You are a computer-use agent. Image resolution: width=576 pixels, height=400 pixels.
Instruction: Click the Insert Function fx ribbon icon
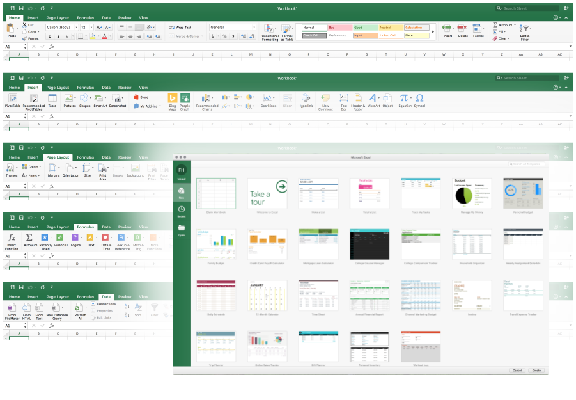[12, 237]
